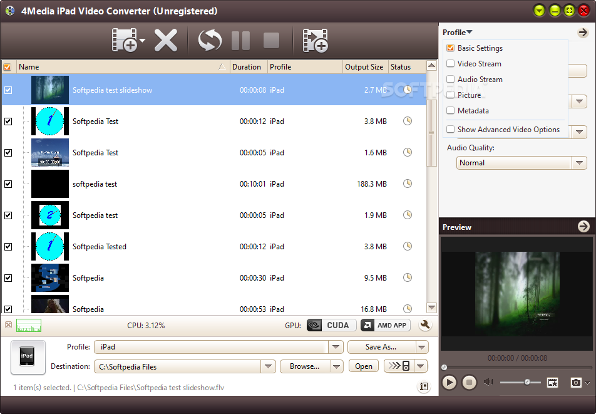This screenshot has width=596, height=414.
Task: Click status clock icon for Softpedia Tested
Action: [x=408, y=246]
